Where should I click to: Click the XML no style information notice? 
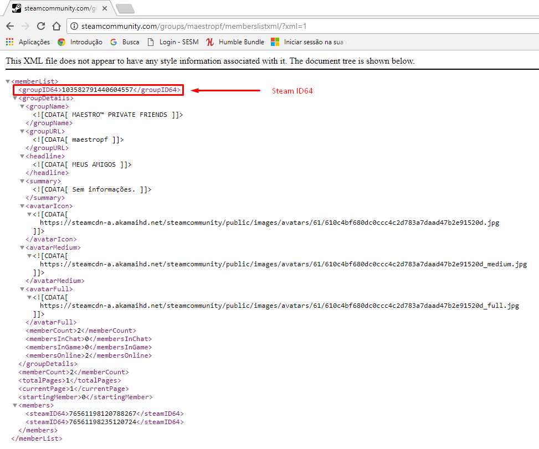(x=210, y=61)
